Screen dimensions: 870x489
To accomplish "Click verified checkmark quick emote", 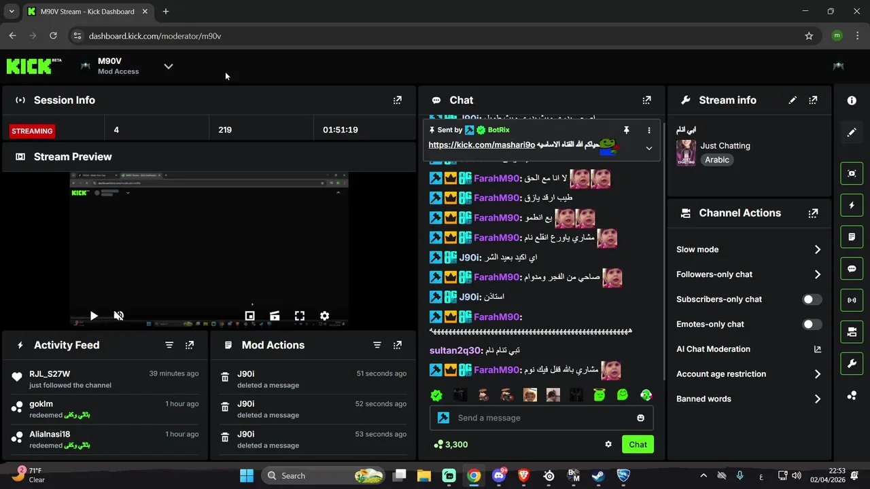I will (436, 395).
